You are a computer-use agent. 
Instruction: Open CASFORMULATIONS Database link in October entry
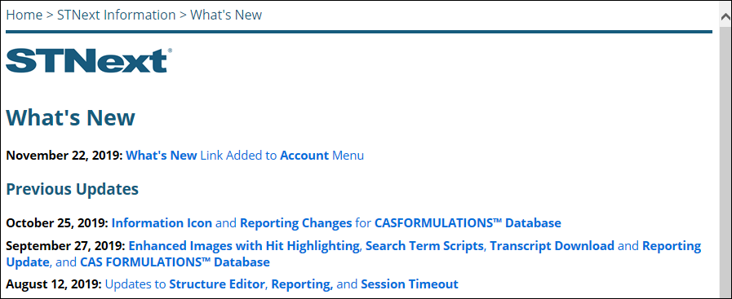(x=468, y=223)
